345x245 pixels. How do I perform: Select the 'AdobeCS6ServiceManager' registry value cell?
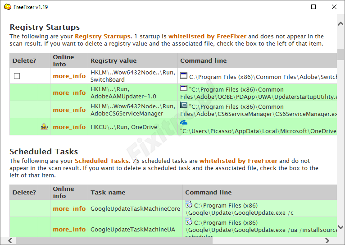click(133, 110)
